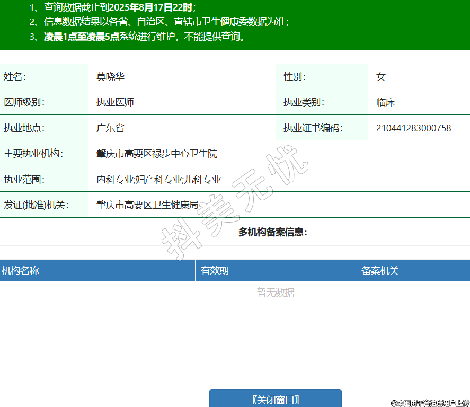Click the 凌晨1点至凌晨5点 maintenance notice
470x407 pixels.
point(82,37)
